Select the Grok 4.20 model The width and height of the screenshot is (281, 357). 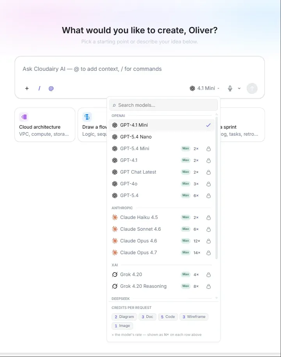point(162,274)
